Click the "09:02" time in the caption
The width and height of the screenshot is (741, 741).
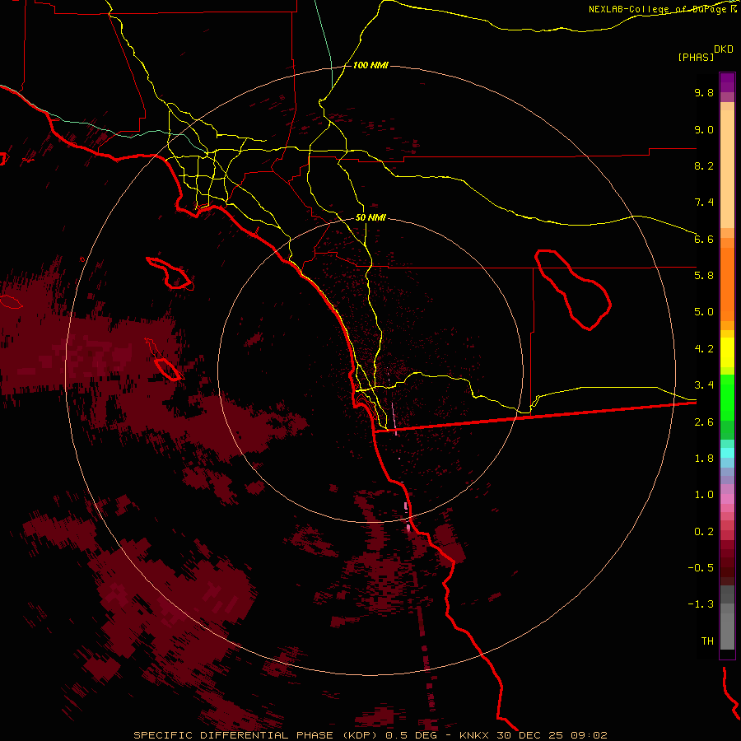(x=589, y=735)
